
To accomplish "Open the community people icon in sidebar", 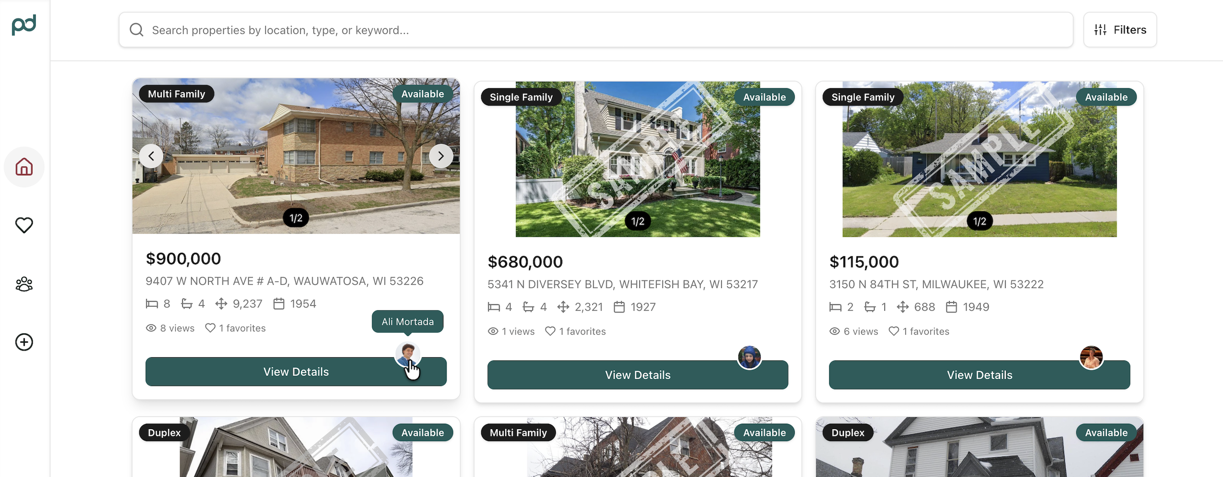I will tap(24, 284).
